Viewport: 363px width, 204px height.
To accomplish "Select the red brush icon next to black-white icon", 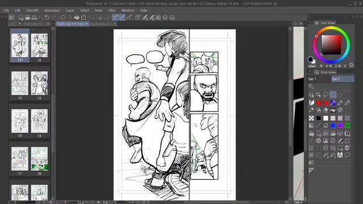I will click(x=319, y=103).
